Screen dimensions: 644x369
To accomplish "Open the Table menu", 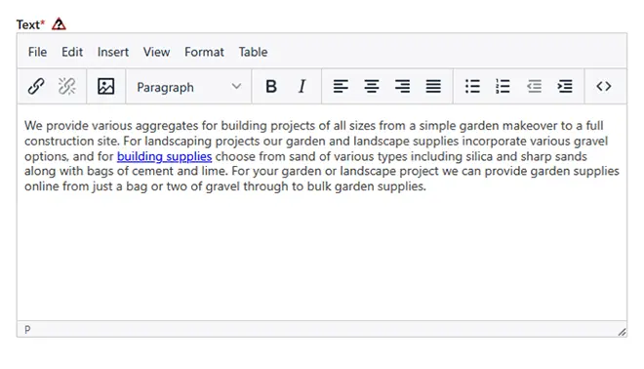I will tap(253, 52).
